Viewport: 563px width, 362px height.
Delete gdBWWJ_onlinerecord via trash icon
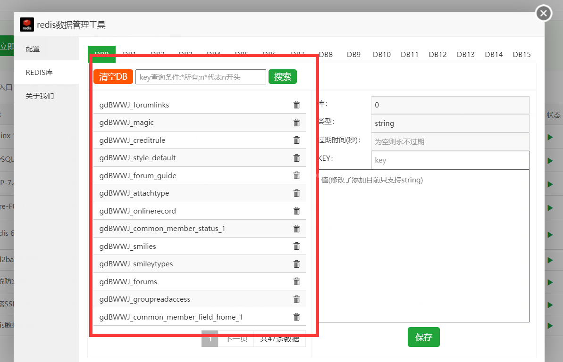tap(296, 211)
